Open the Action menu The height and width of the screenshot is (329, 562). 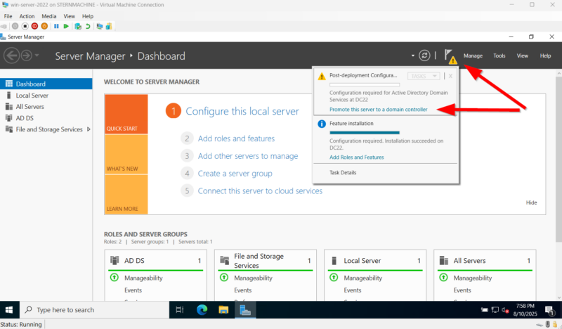tap(27, 16)
